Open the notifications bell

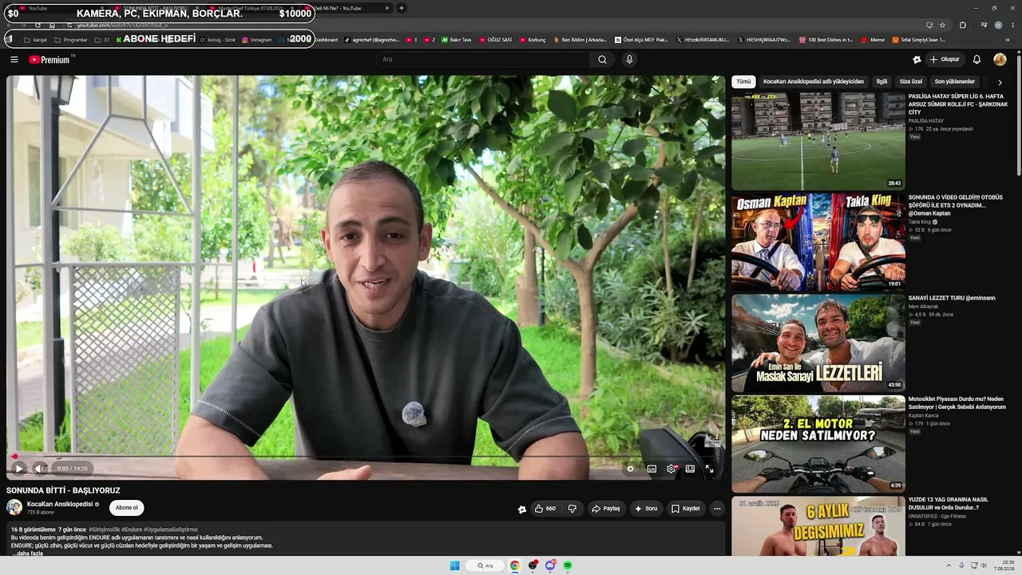click(x=976, y=59)
